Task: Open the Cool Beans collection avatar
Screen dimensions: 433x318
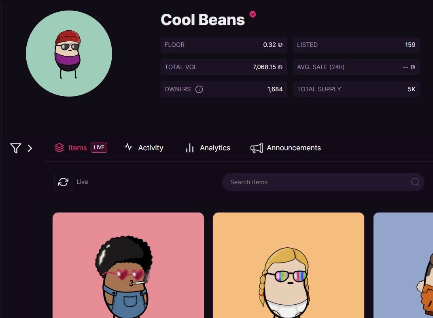Action: point(69,53)
